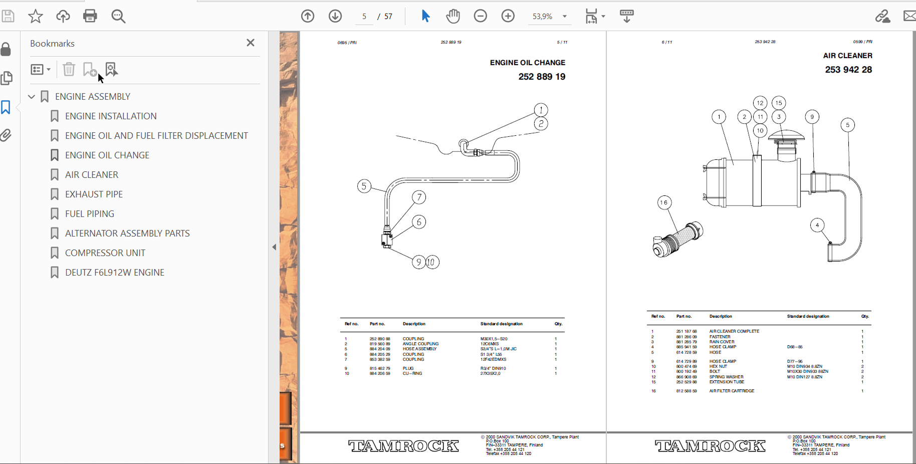Viewport: 916px width, 464px height.
Task: Click the current page number field
Action: pyautogui.click(x=364, y=17)
